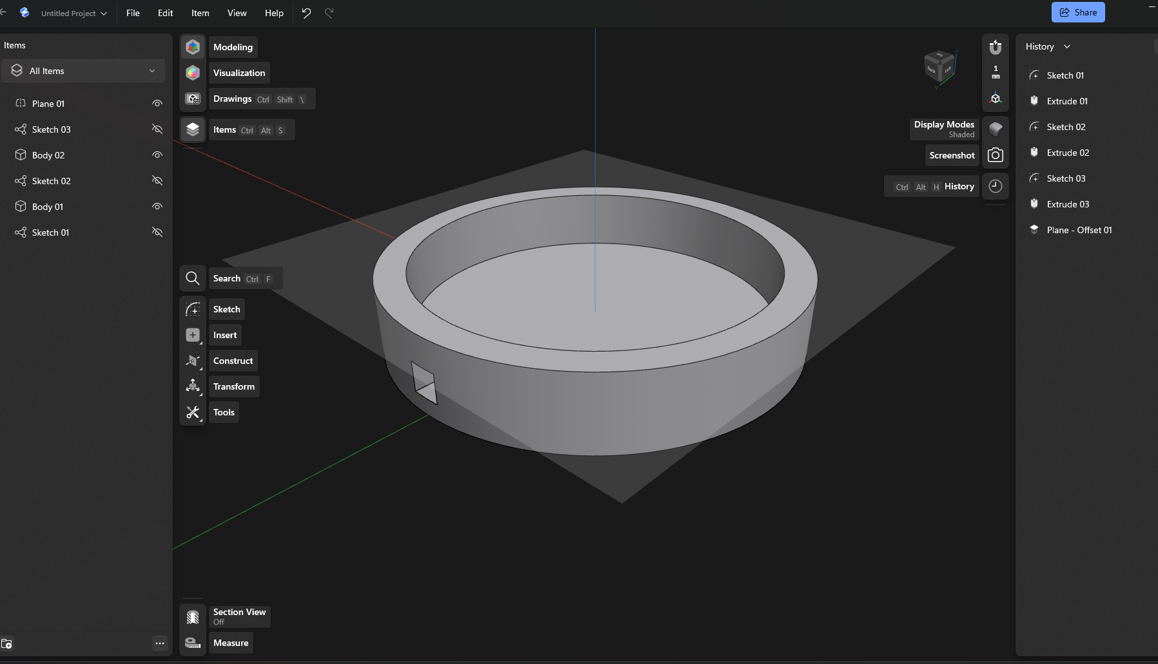Open the Item menu
1158x664 pixels.
tap(200, 13)
